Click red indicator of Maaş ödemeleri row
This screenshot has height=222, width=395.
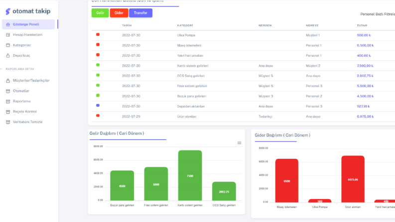point(98,45)
